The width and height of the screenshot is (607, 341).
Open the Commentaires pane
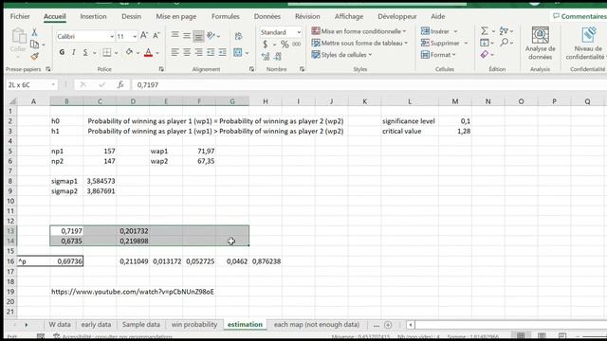(x=579, y=16)
